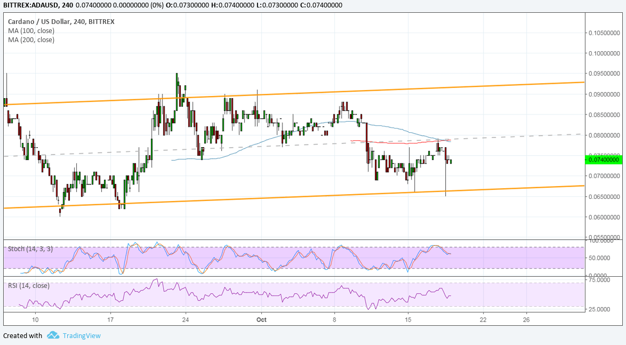
Task: Click the 50.0000 Stoch scale label
Action: pyautogui.click(x=599, y=258)
